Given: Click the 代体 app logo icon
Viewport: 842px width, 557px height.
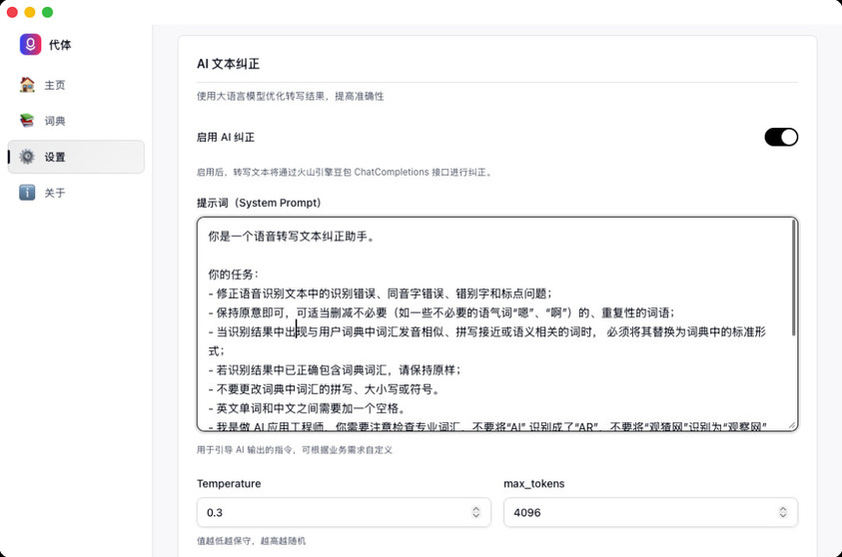Looking at the screenshot, I should coord(30,45).
